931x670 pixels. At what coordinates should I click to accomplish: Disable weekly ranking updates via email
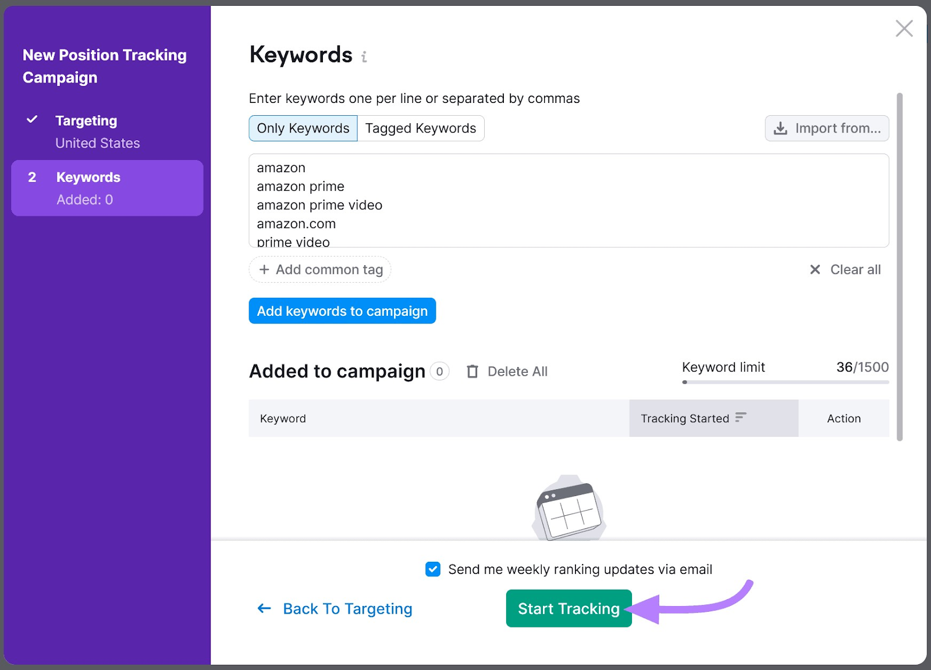point(432,569)
